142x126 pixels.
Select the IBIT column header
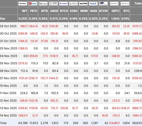(24, 11)
